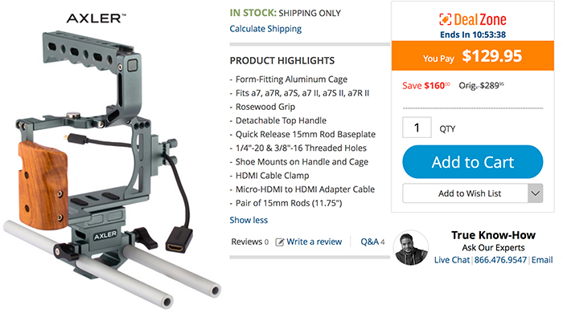Click the Deal Zone tag icon
The height and width of the screenshot is (317, 563).
click(446, 19)
